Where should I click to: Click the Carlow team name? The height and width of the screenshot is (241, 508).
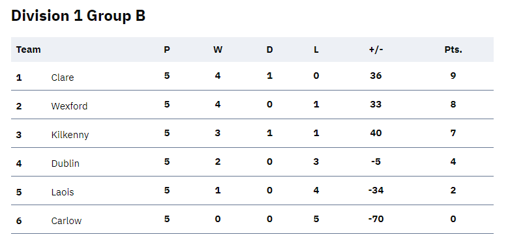coord(67,221)
